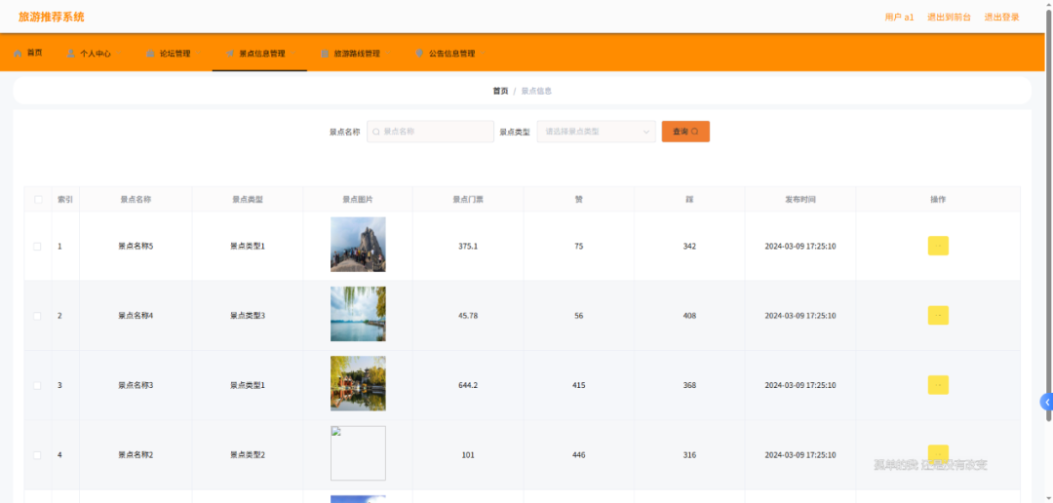
Task: Open the 公告信息管理 menu
Action: click(x=450, y=53)
